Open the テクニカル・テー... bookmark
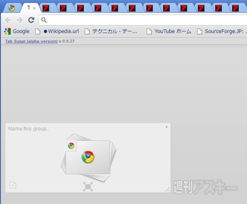Viewport: 247px width, 204px height. click(x=111, y=31)
